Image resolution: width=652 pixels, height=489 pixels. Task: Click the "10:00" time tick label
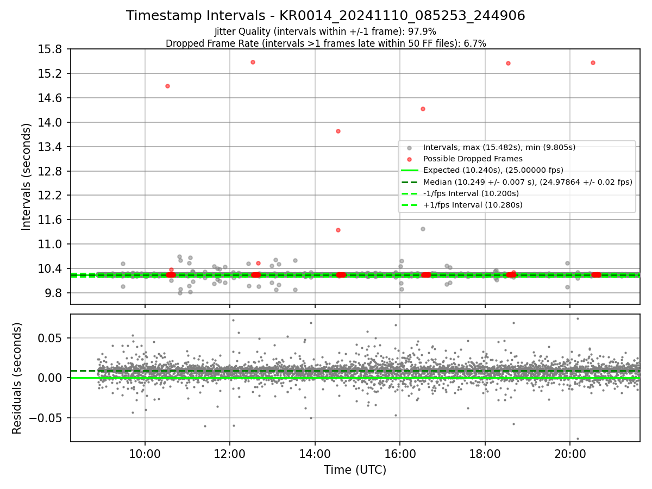[145, 453]
